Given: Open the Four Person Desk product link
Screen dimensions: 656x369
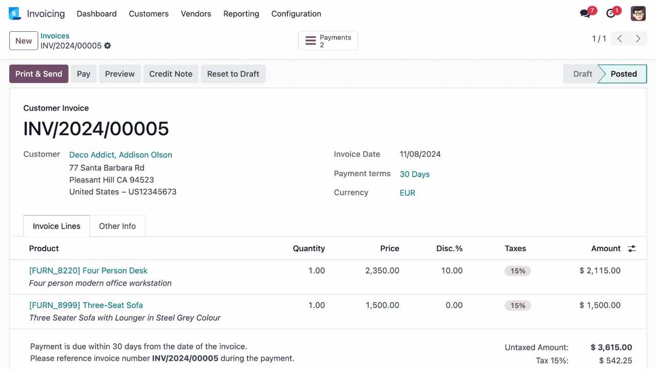Looking at the screenshot, I should point(88,271).
